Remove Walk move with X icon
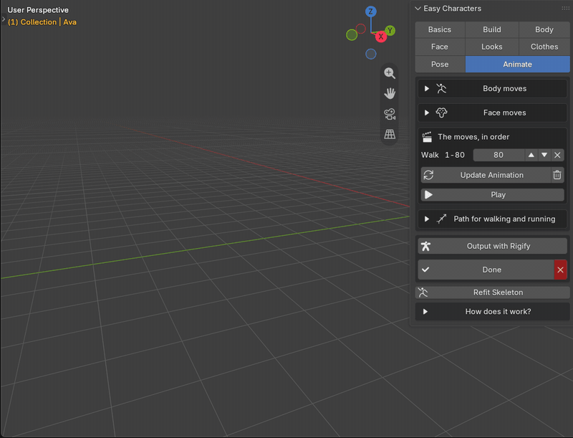 [x=557, y=155]
